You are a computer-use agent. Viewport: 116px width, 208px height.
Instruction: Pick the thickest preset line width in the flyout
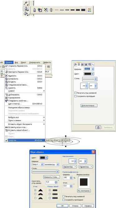pyautogui.click(x=83, y=10)
